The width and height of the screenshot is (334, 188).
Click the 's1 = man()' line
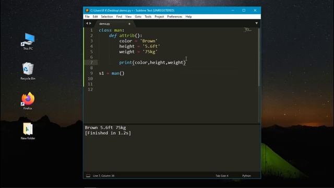(111, 73)
